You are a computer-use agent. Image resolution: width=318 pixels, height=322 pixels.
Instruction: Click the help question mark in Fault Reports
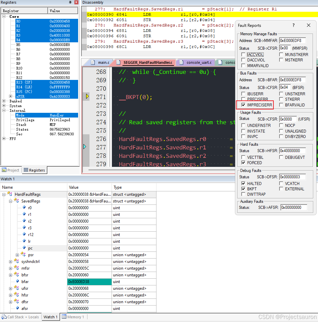294,26
